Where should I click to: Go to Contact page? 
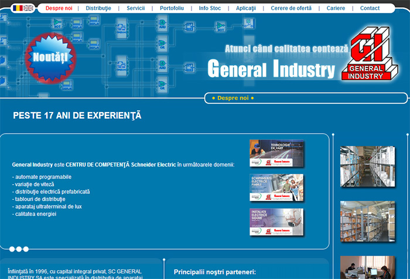point(370,8)
